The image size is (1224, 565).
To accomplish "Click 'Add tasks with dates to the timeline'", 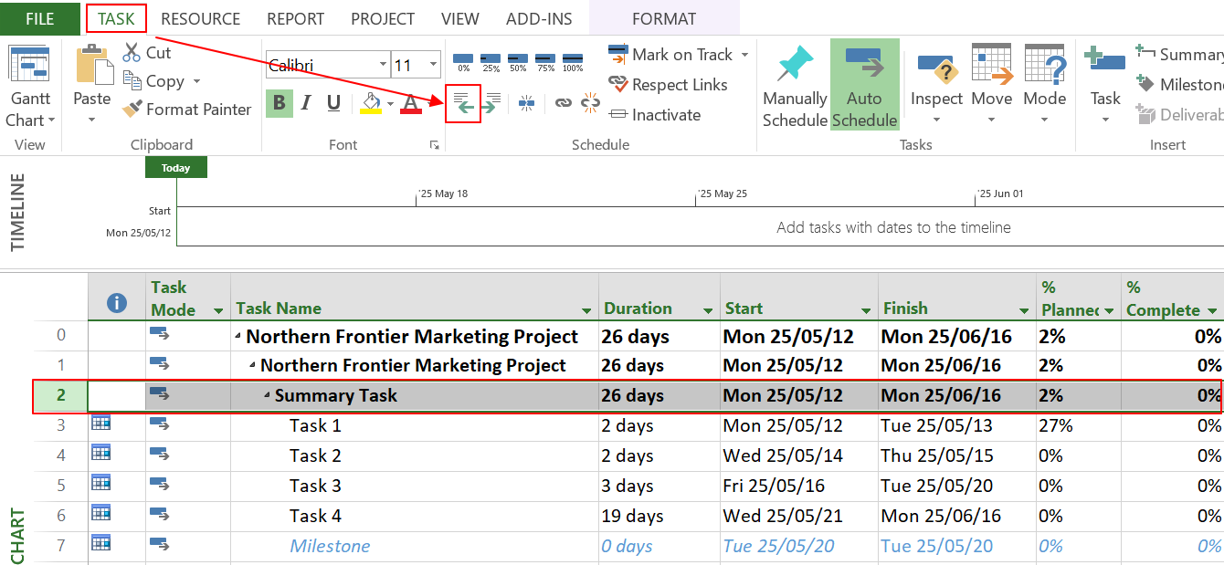I will (x=893, y=227).
